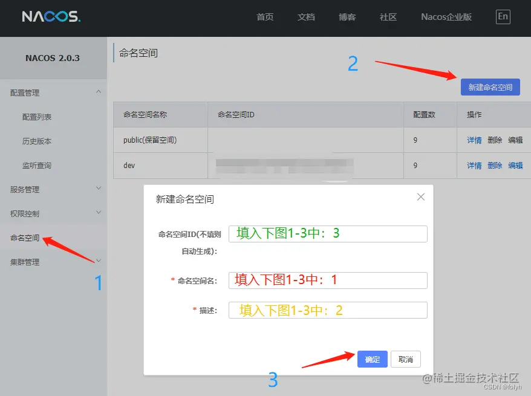Image resolution: width=531 pixels, height=396 pixels.
Task: Expand the 集群管理 sidebar section
Action: 98,261
